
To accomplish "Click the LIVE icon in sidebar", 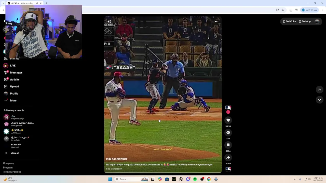I will pyautogui.click(x=6, y=66).
